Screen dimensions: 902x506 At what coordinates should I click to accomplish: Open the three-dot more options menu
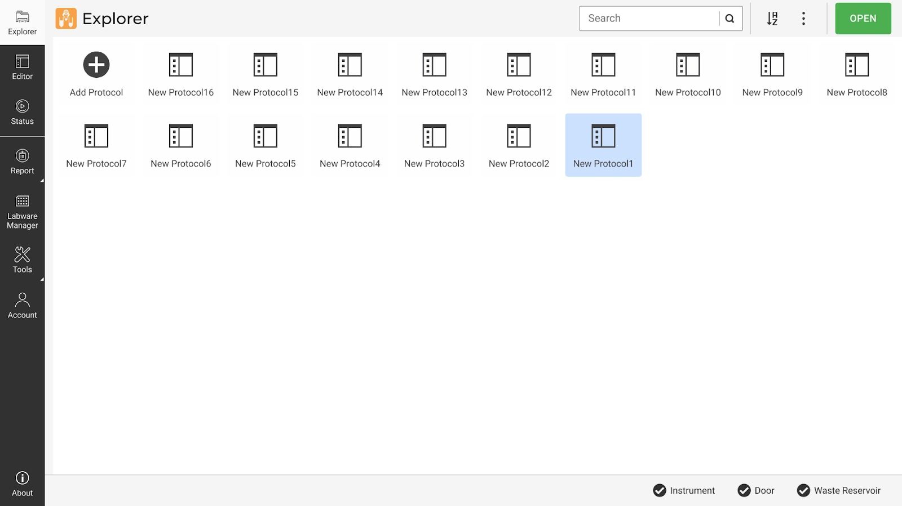point(803,19)
